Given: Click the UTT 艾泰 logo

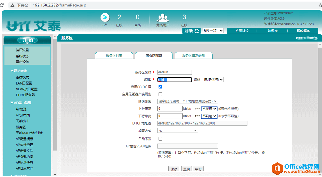Looking at the screenshot, I should coord(34,26).
